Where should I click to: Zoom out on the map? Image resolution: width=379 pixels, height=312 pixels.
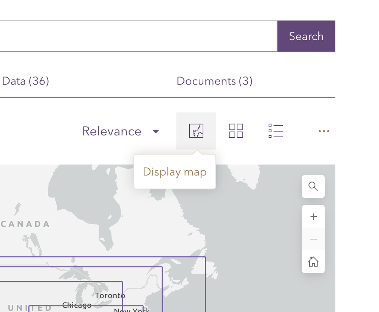(x=313, y=239)
